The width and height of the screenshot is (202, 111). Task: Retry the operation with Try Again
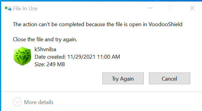point(123,78)
